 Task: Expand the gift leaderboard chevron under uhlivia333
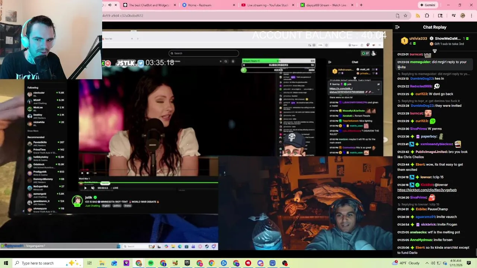pyautogui.click(x=435, y=51)
